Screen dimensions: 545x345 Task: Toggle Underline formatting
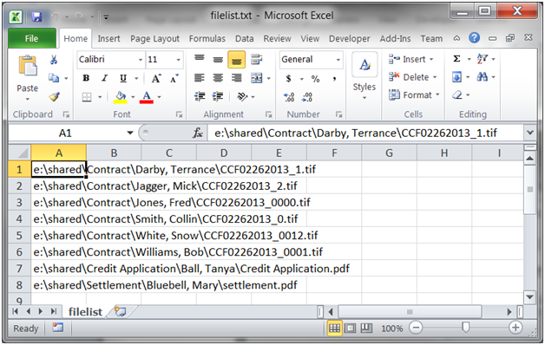tap(123, 78)
